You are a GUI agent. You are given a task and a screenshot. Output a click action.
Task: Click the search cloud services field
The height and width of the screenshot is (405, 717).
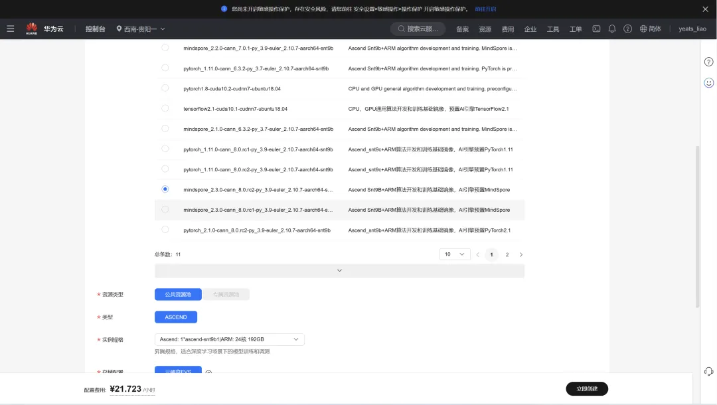(418, 29)
